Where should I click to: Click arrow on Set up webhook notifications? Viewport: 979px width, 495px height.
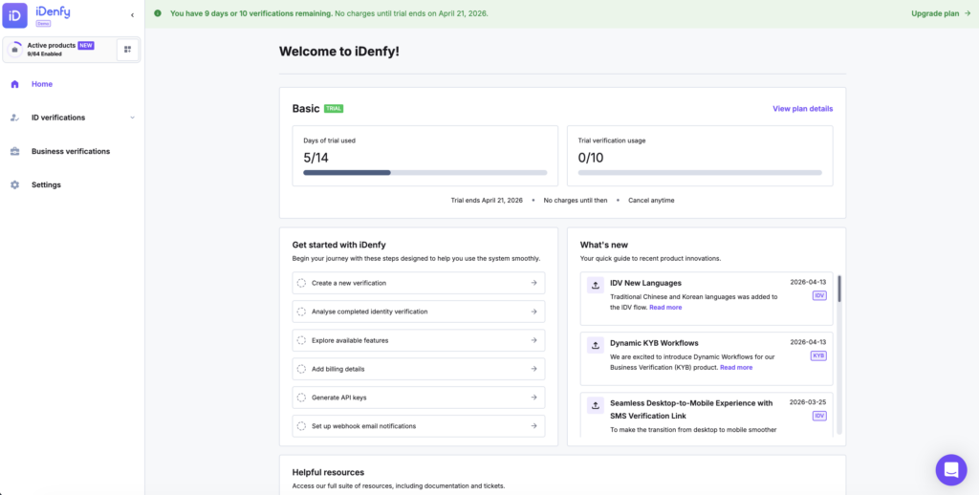(533, 425)
